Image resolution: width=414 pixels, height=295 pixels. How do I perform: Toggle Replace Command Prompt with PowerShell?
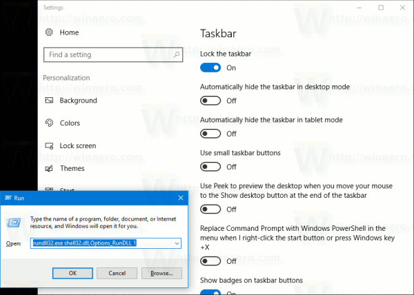click(x=210, y=261)
